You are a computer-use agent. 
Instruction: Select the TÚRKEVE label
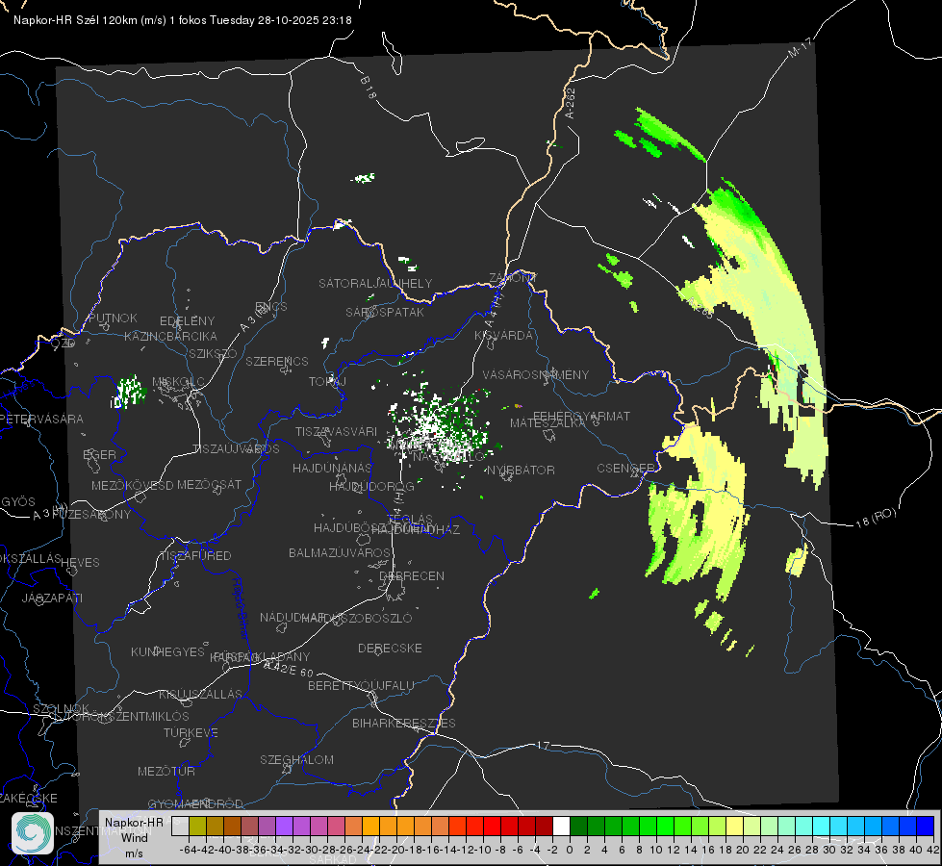click(x=191, y=733)
